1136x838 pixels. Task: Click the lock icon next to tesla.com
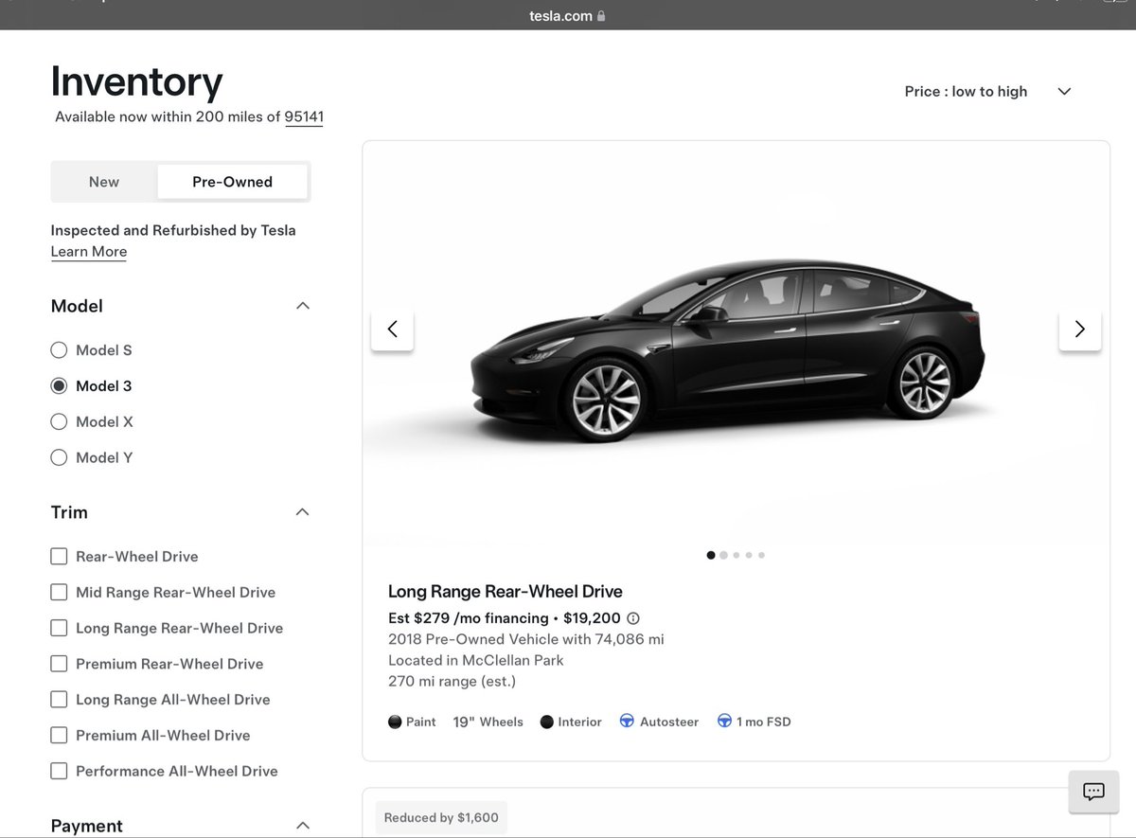click(601, 16)
